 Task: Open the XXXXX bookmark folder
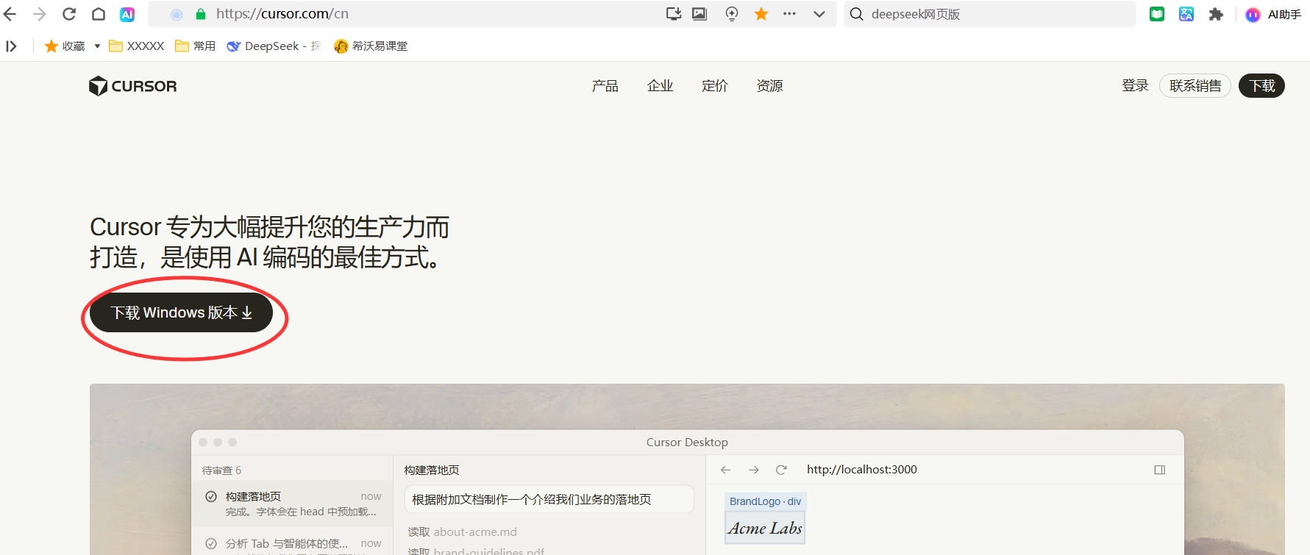coord(136,46)
